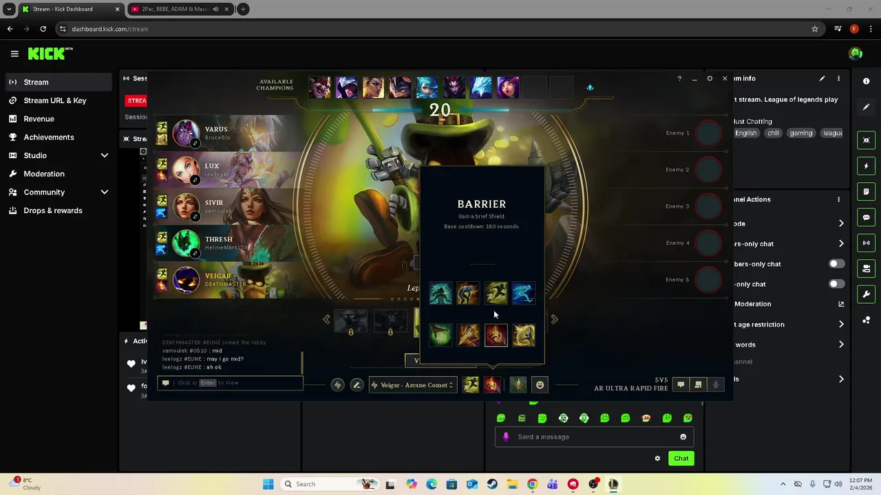The height and width of the screenshot is (495, 881).
Task: Open second summoner spell slot (Ignite) in bottom bar
Action: click(x=491, y=385)
